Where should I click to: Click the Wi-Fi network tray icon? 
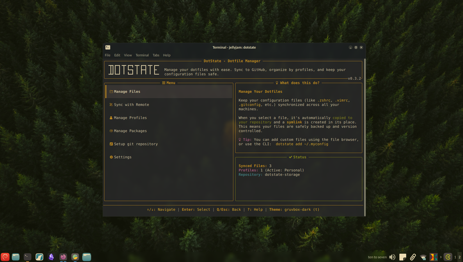point(423,257)
